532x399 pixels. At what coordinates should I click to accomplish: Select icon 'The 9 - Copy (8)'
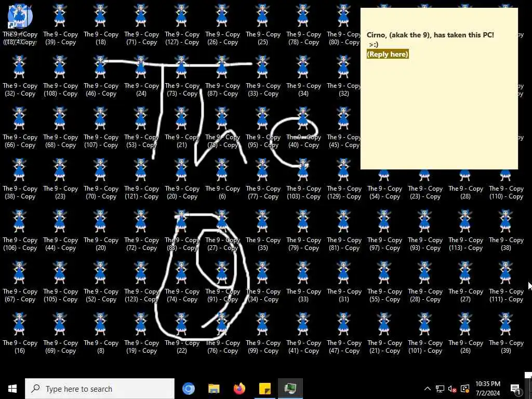pos(101,334)
